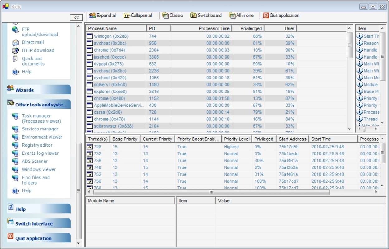The image size is (389, 249).
Task: Select the jusched (0xcec) process row
Action: (191, 57)
